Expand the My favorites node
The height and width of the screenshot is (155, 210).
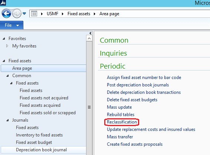[x=7, y=46]
